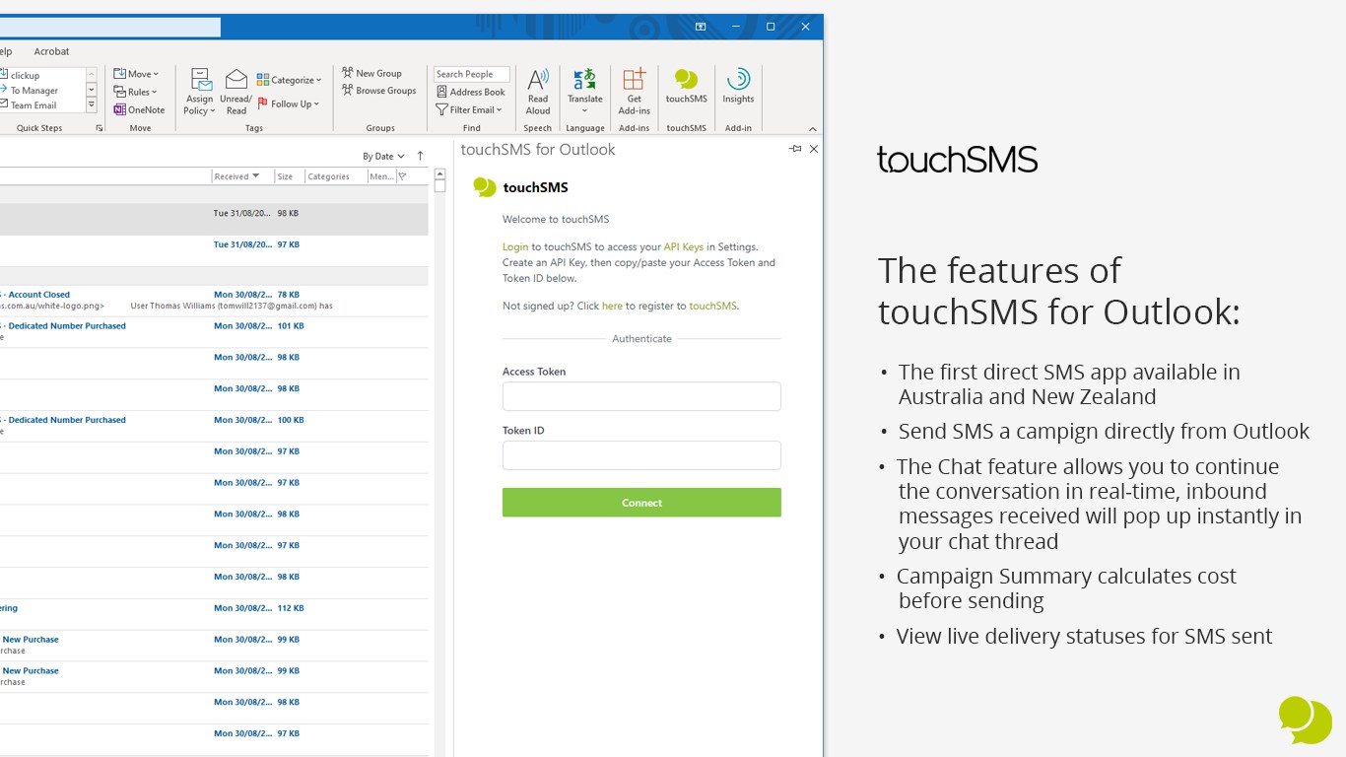
Task: Click Browse Groups
Action: [x=379, y=91]
